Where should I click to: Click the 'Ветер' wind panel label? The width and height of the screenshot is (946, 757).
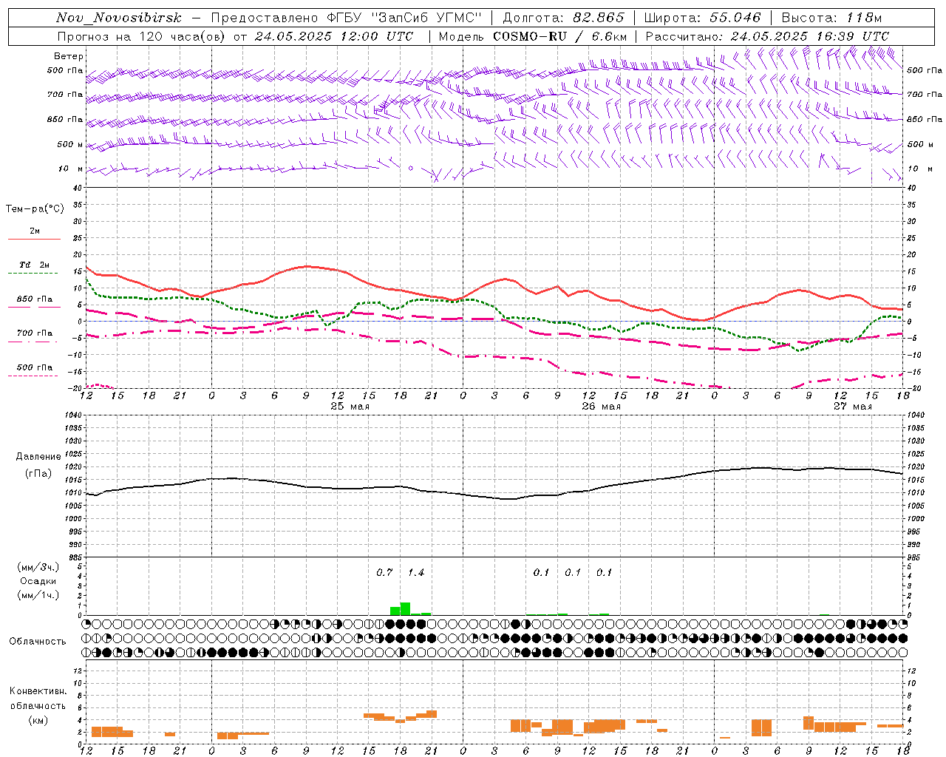[69, 56]
